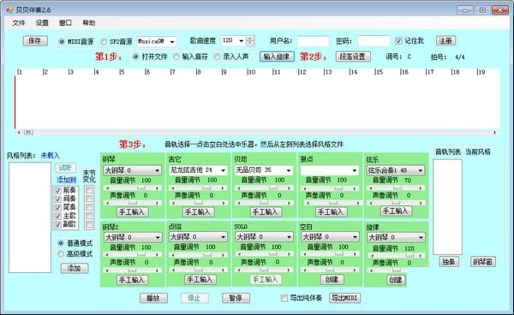Click 手工输入 under 弦乐 track
The width and height of the screenshot is (514, 315).
pyautogui.click(x=396, y=211)
